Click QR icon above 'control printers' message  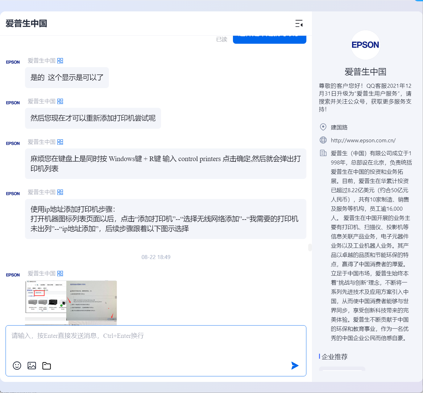[60, 142]
